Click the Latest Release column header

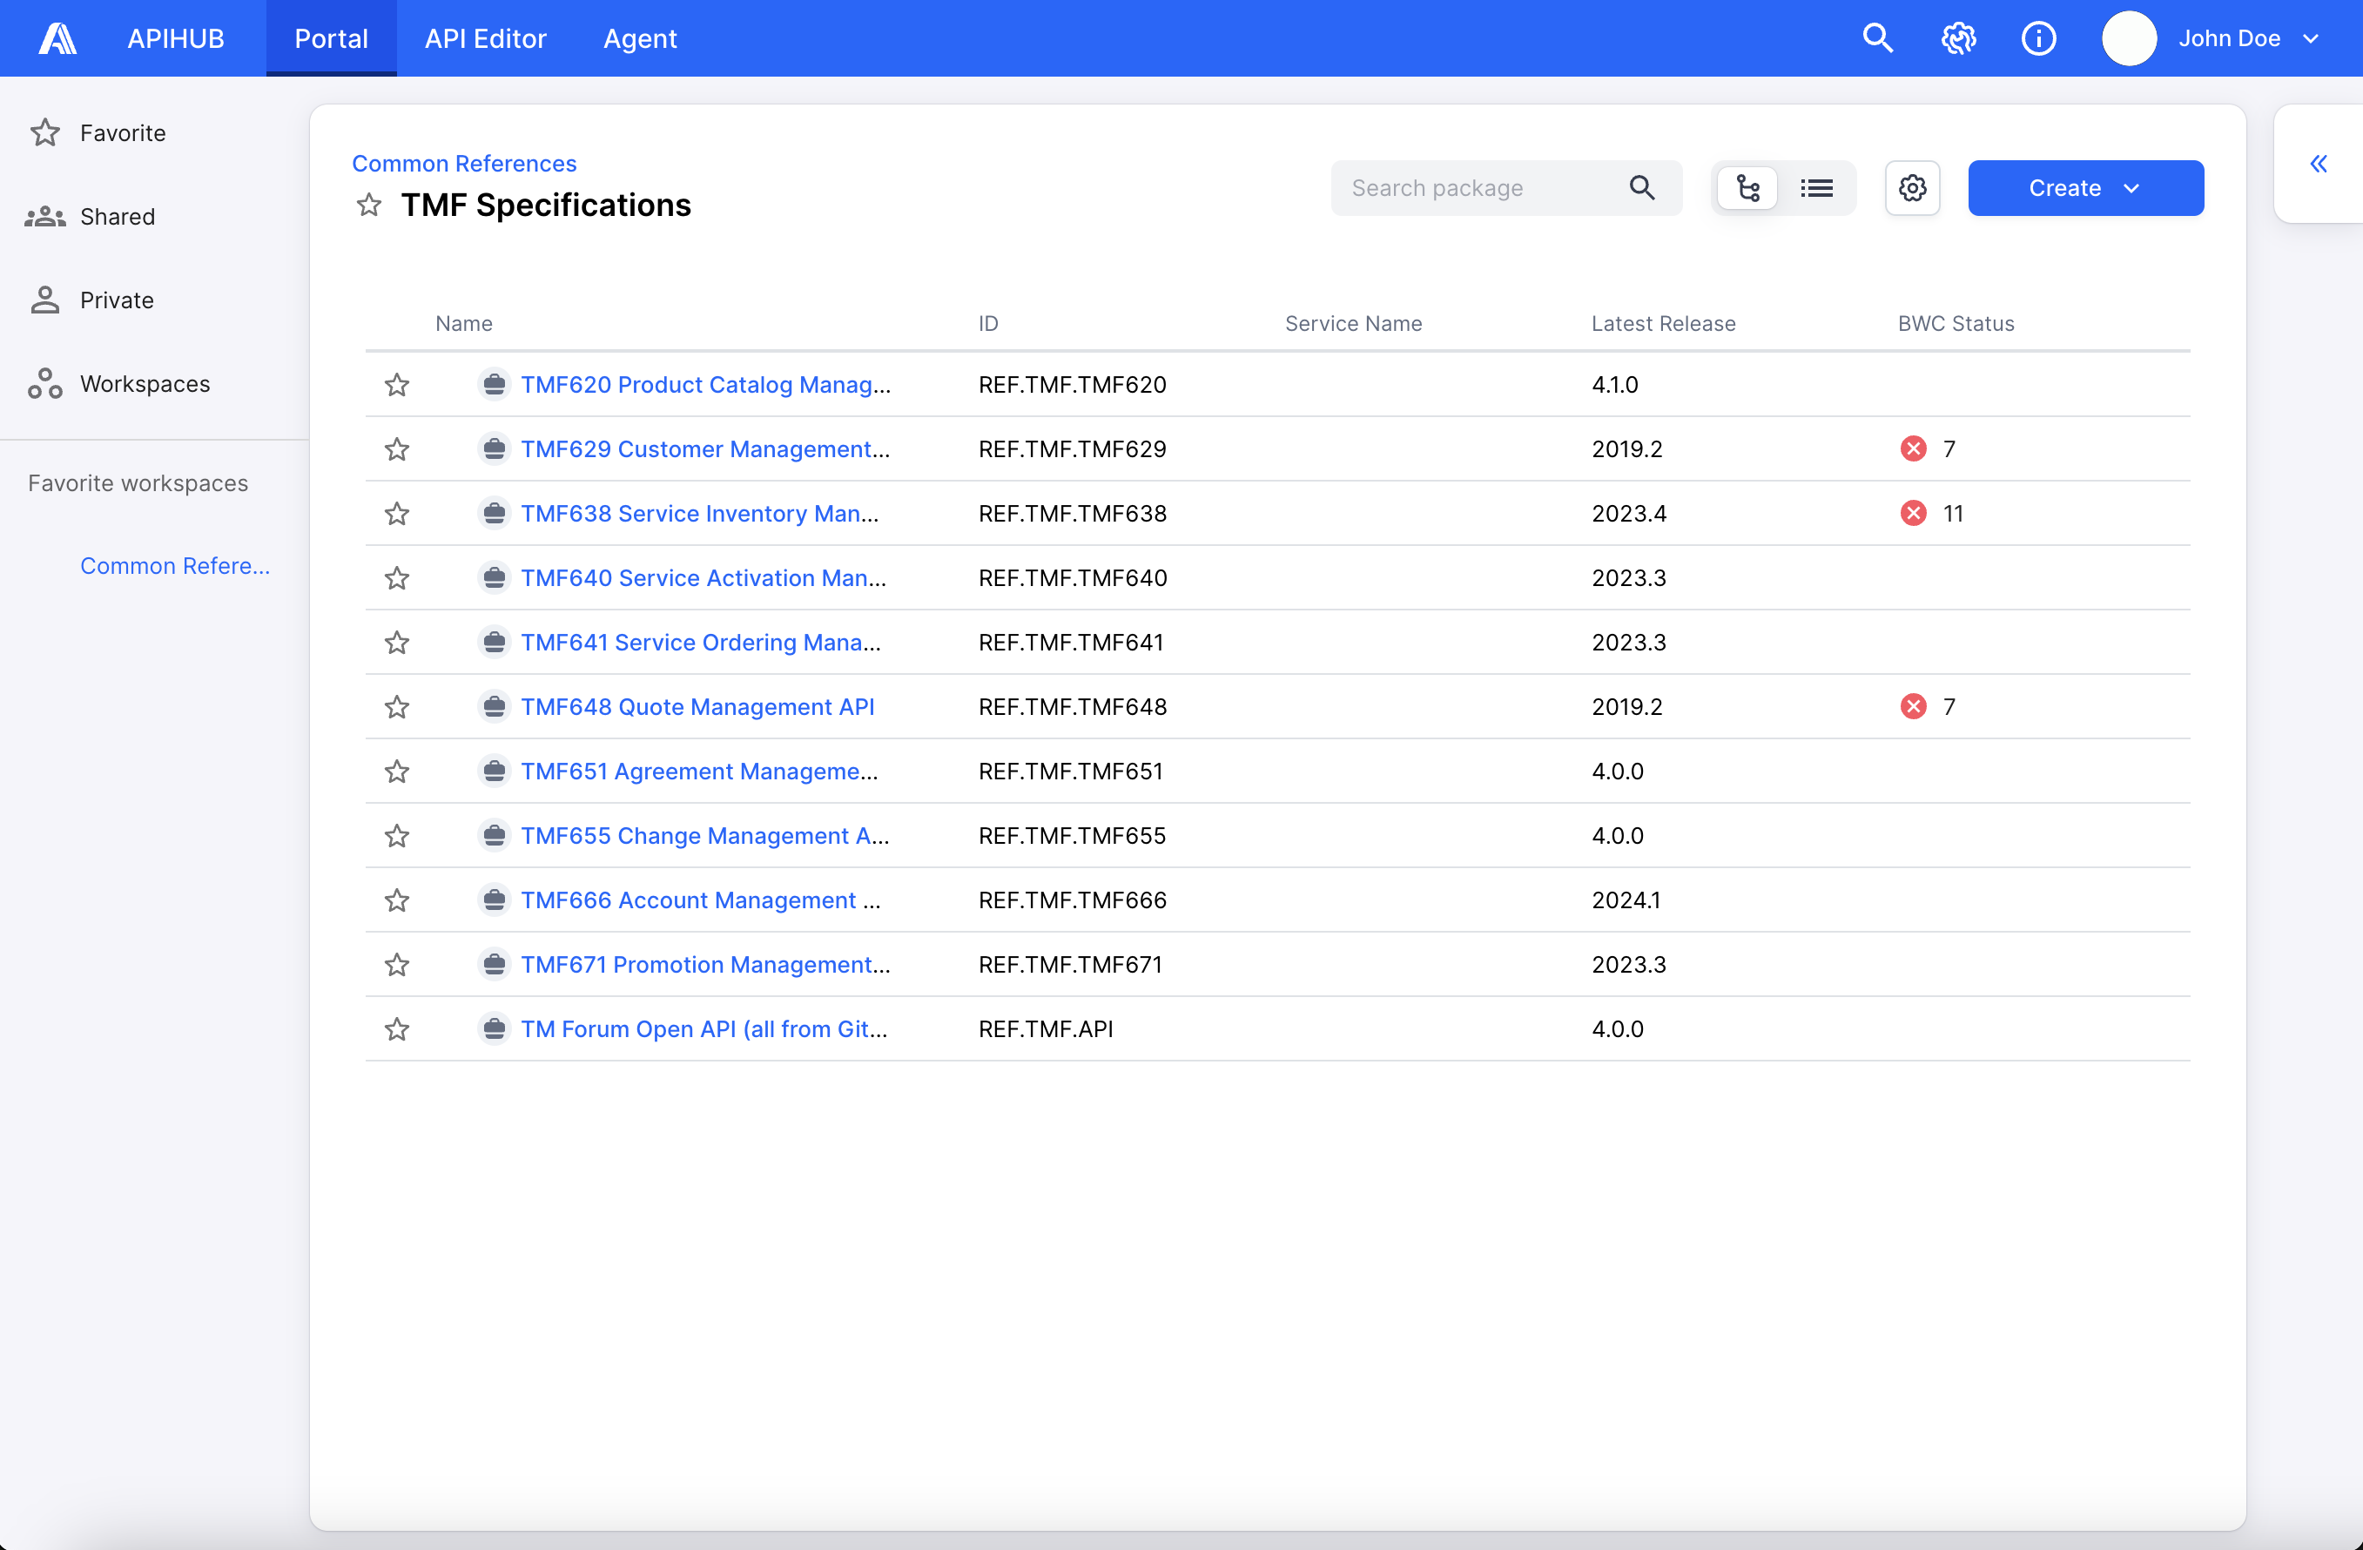pyautogui.click(x=1663, y=324)
